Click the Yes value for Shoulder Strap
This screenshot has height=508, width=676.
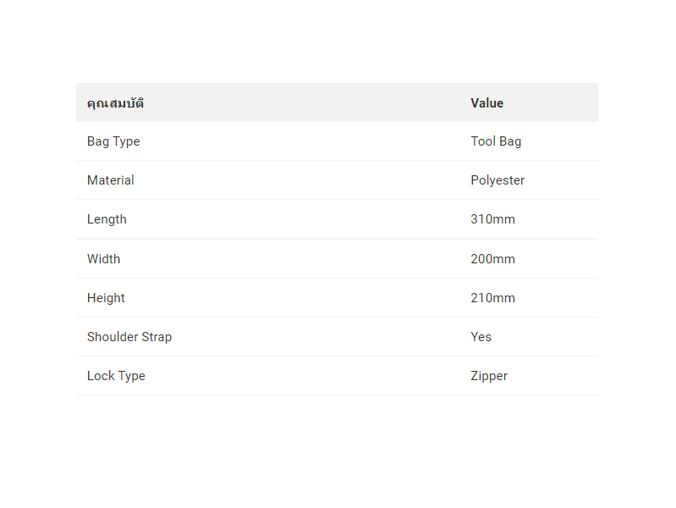pos(481,337)
